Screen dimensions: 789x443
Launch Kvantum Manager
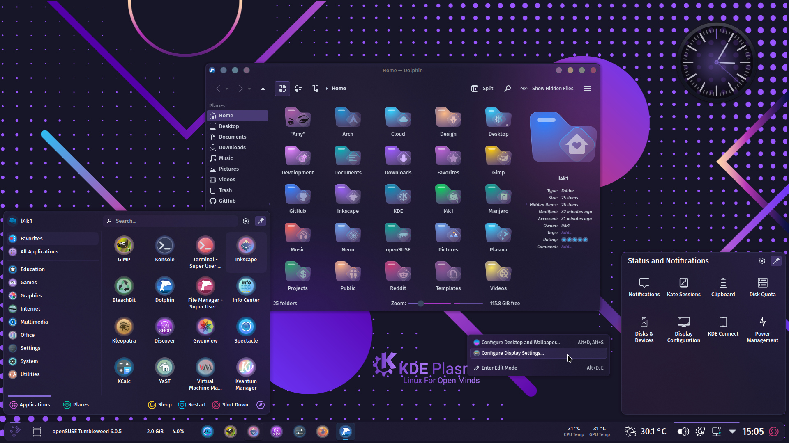pyautogui.click(x=246, y=374)
